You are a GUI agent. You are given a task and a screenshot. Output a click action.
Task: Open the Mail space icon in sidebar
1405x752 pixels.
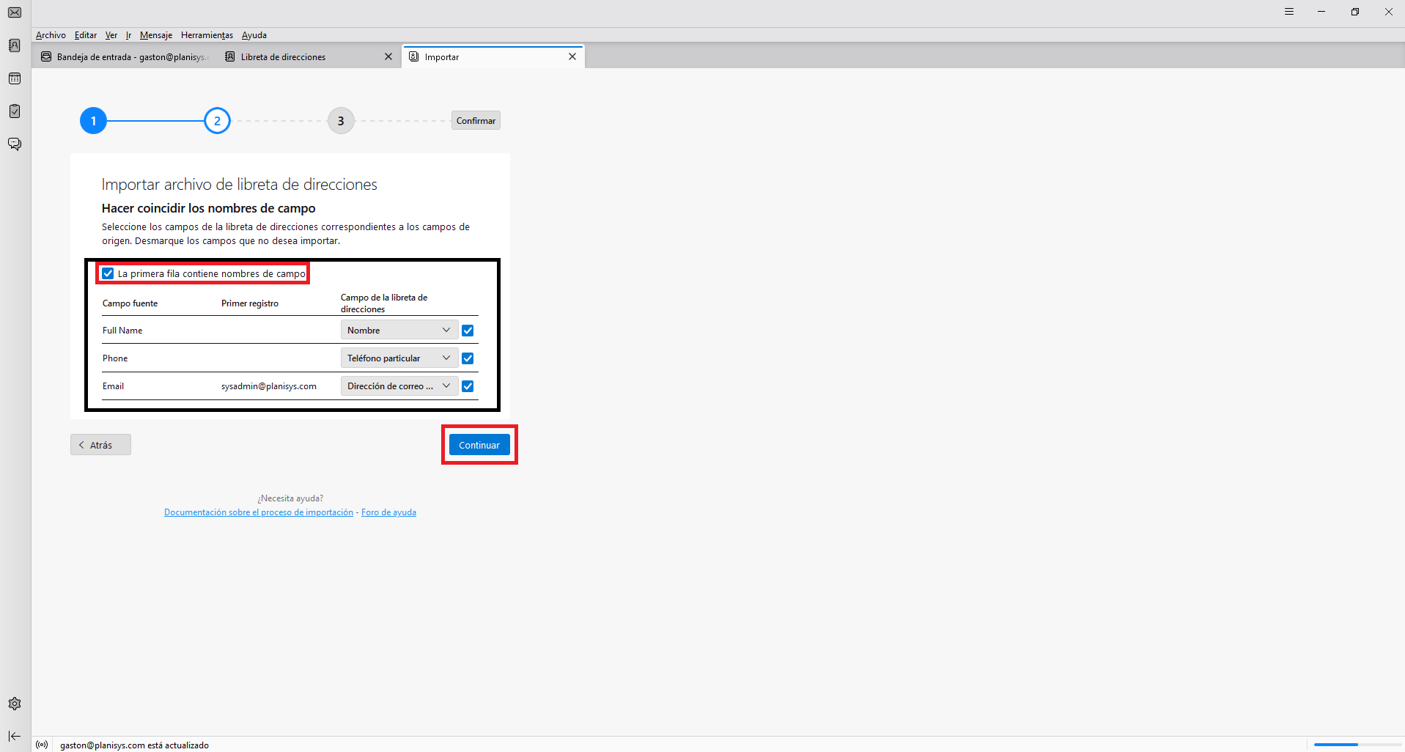[x=15, y=12]
